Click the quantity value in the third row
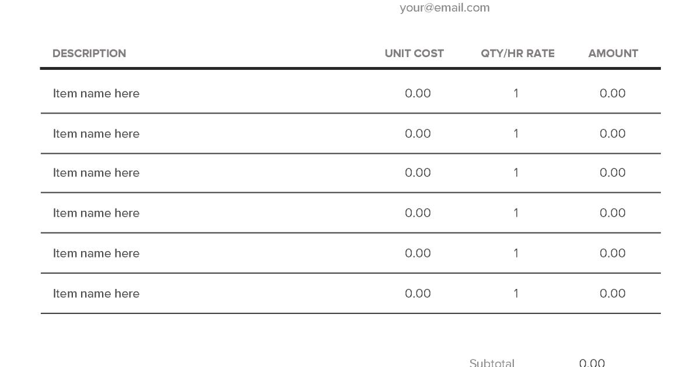 tap(516, 173)
